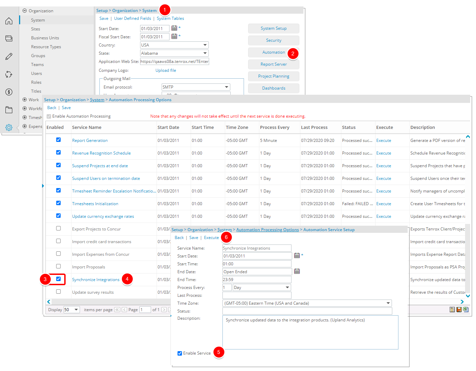
Task: Open the Setup gear icon
Action: tap(9, 128)
